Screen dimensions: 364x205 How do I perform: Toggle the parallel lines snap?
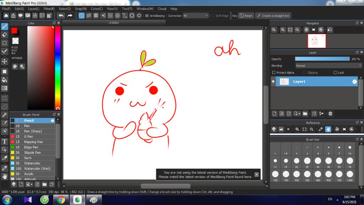point(89,16)
